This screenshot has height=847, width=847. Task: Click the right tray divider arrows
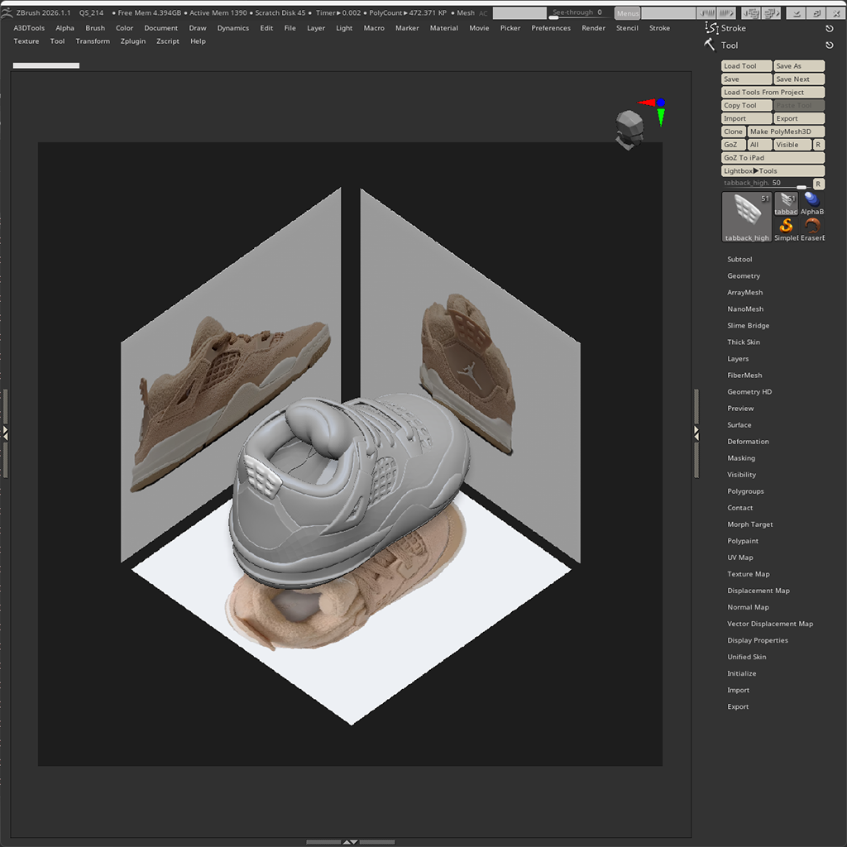point(696,433)
